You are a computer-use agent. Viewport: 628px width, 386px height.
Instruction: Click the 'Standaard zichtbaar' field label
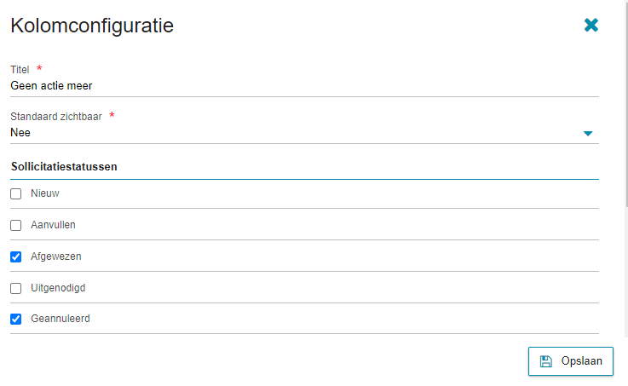pyautogui.click(x=56, y=117)
